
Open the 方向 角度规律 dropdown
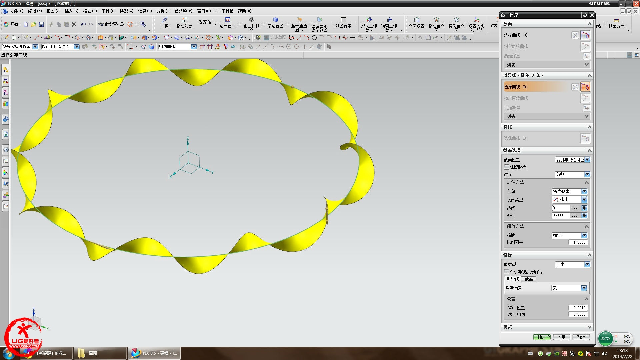click(x=570, y=191)
